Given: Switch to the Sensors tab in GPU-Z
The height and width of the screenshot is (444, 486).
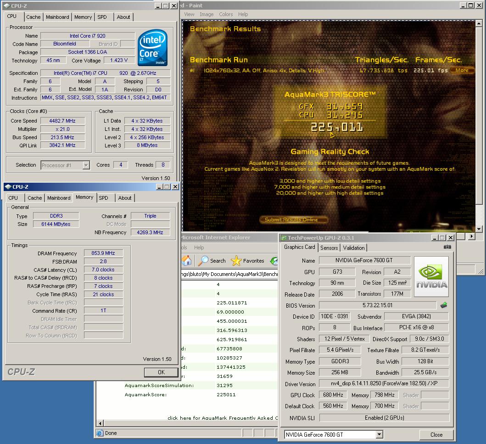Looking at the screenshot, I should (x=329, y=248).
